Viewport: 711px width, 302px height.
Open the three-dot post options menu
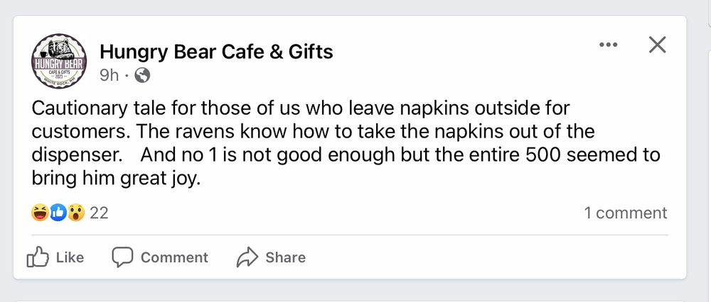tap(608, 45)
